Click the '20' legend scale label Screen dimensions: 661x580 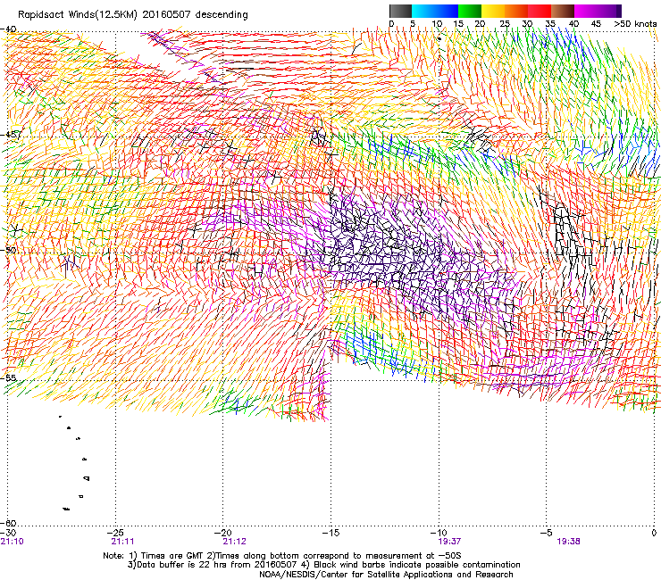tap(481, 23)
